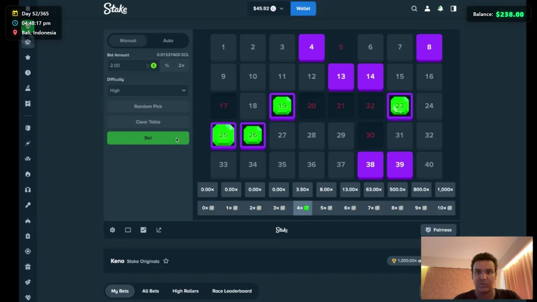Click the 500.0× payout cell
This screenshot has height=302, width=537.
pyautogui.click(x=397, y=189)
